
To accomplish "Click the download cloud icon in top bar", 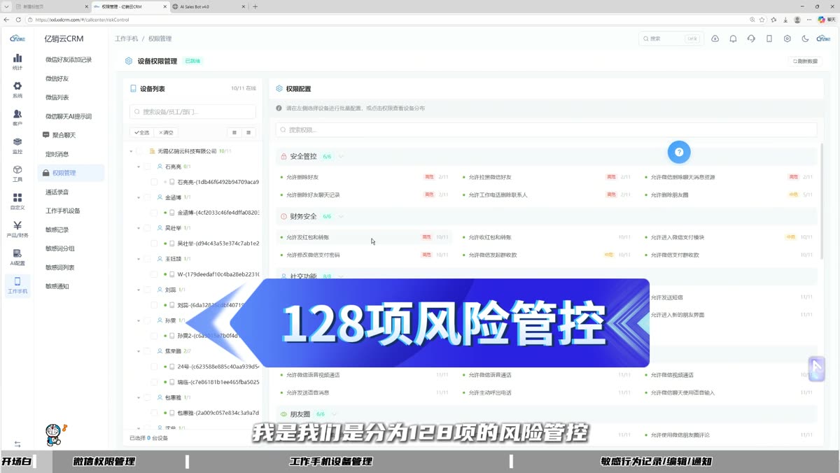I will [715, 38].
